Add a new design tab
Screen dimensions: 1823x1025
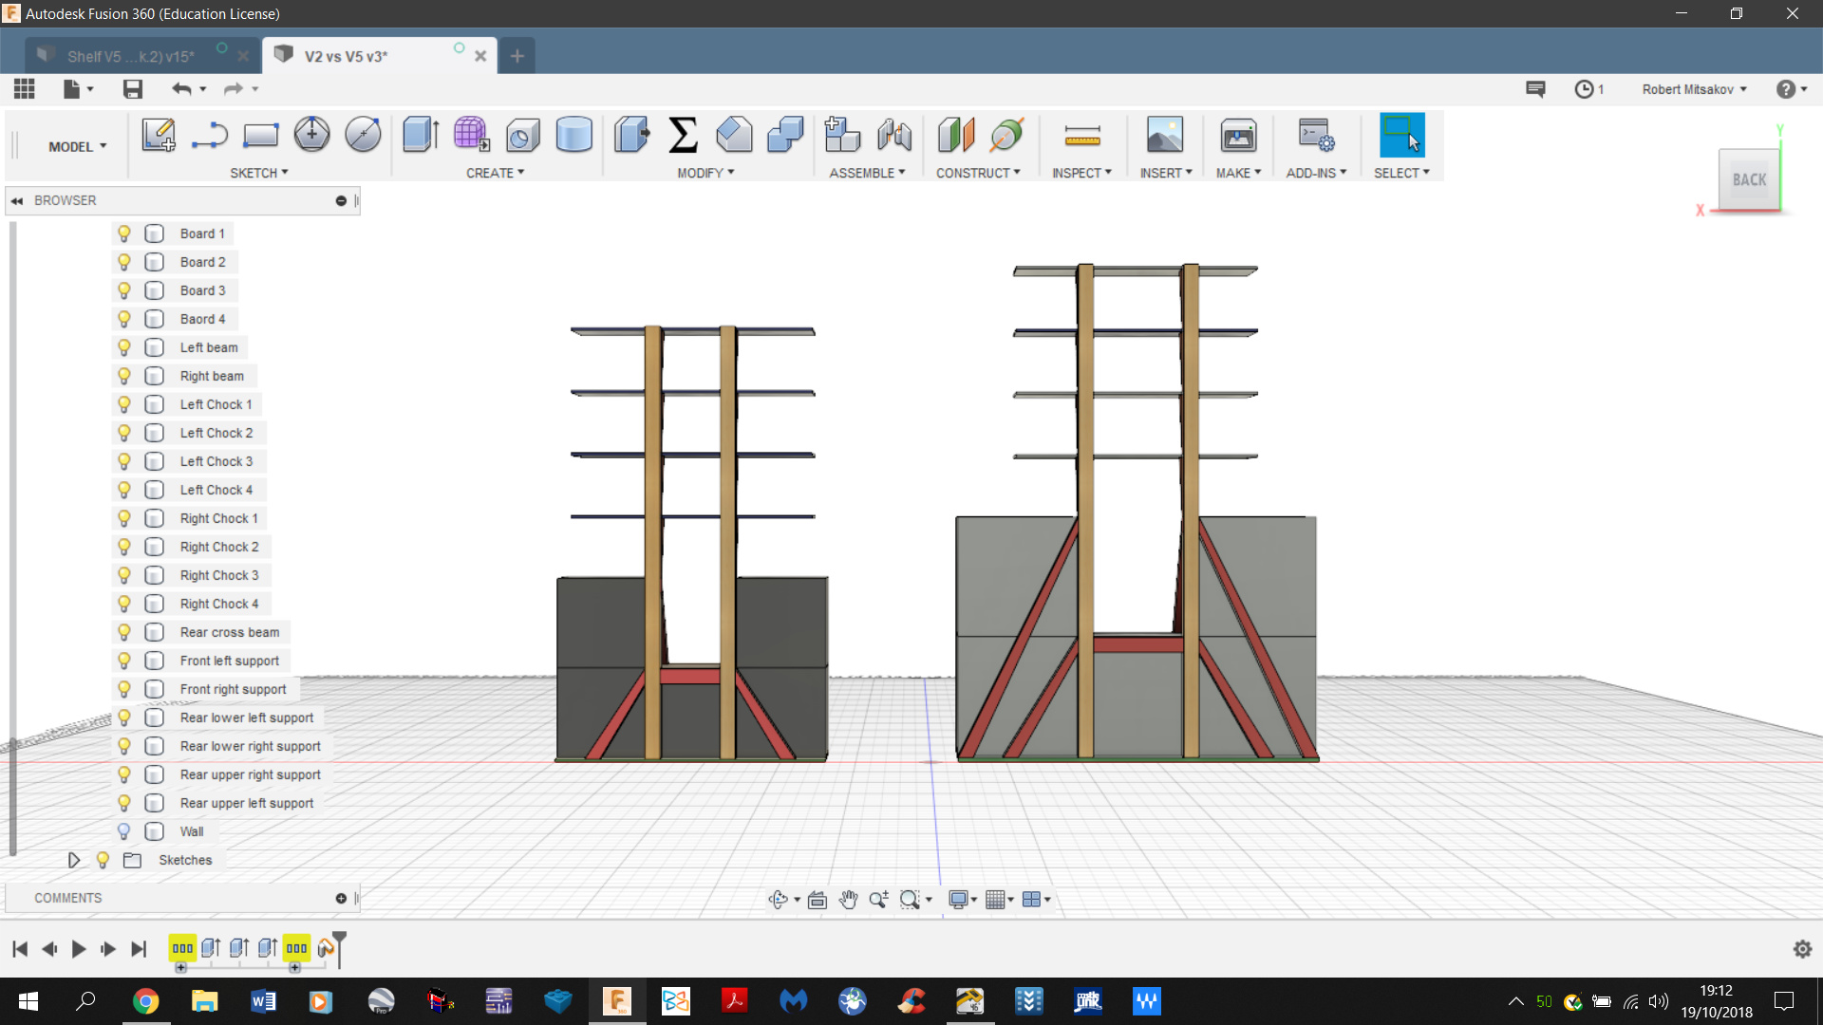tap(517, 56)
